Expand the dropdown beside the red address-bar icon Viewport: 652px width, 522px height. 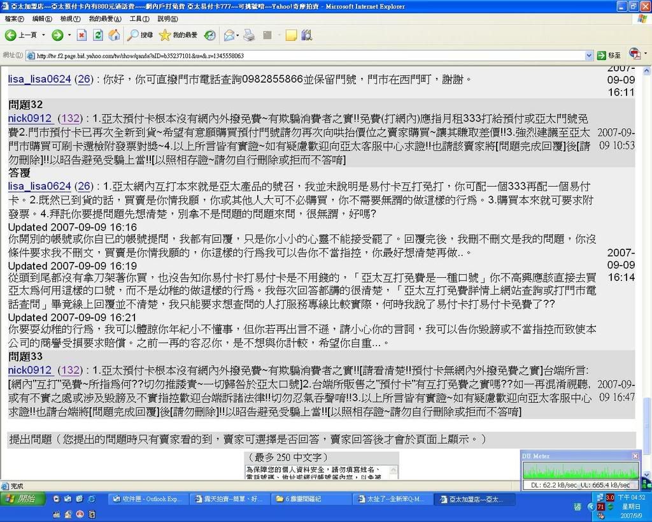click(646, 54)
